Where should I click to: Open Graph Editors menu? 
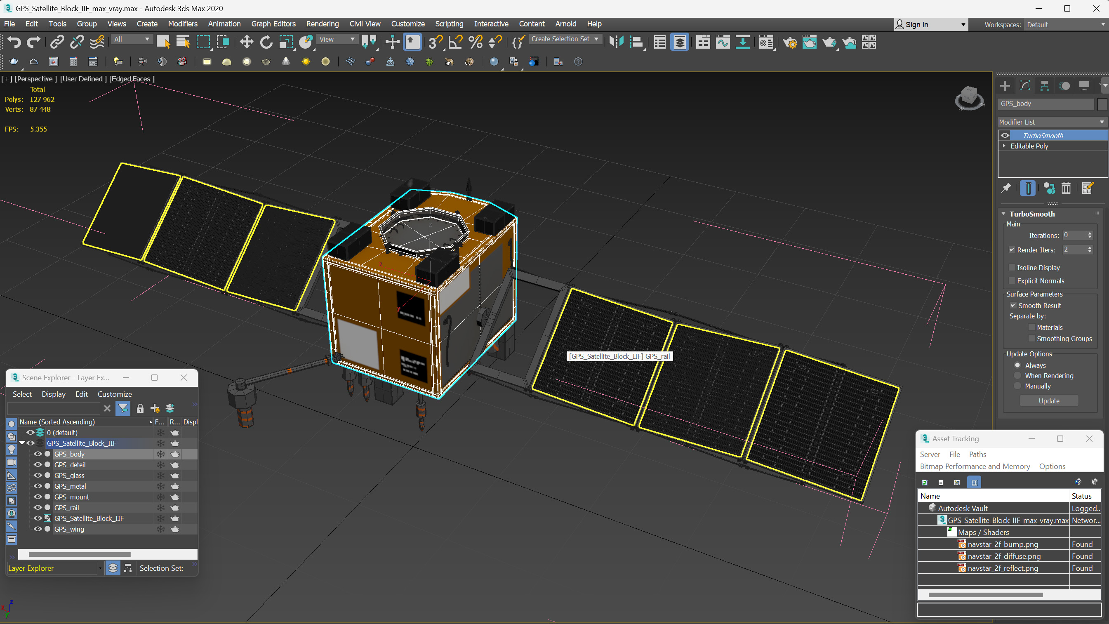(273, 24)
